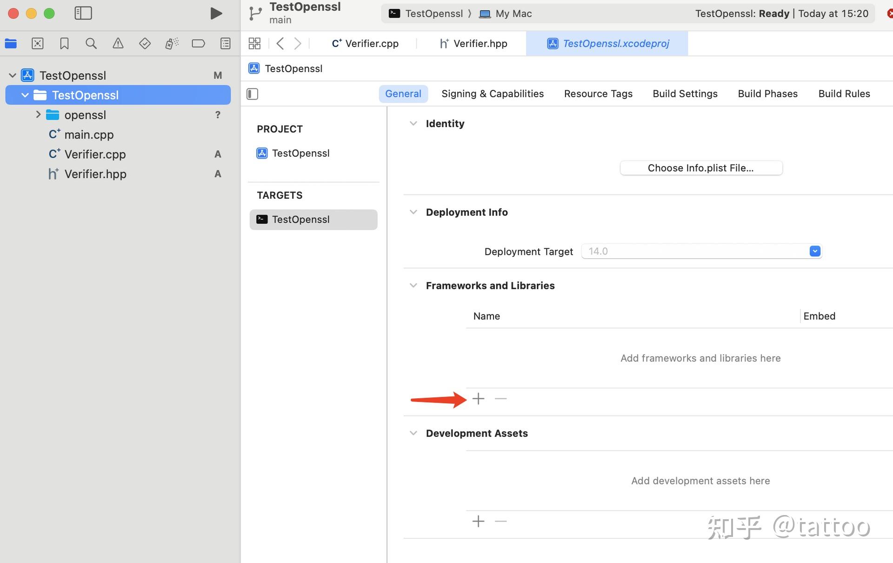Switch to the Build Settings tab

click(x=685, y=94)
